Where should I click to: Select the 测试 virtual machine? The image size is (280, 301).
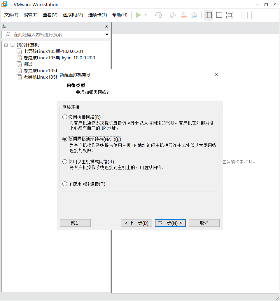[28, 64]
